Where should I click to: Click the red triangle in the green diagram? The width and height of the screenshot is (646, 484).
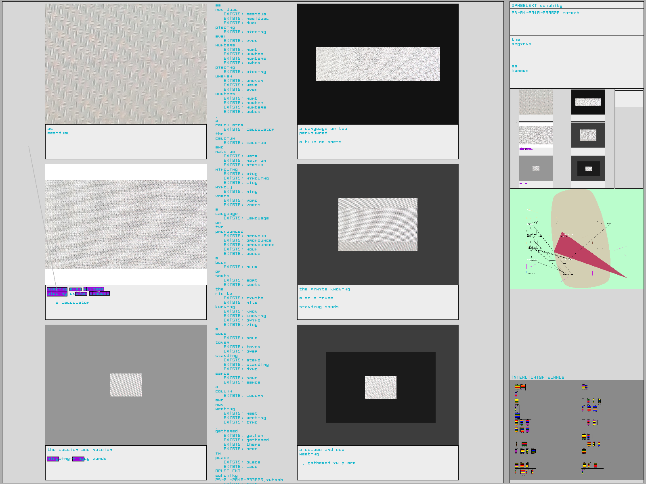[x=581, y=253]
